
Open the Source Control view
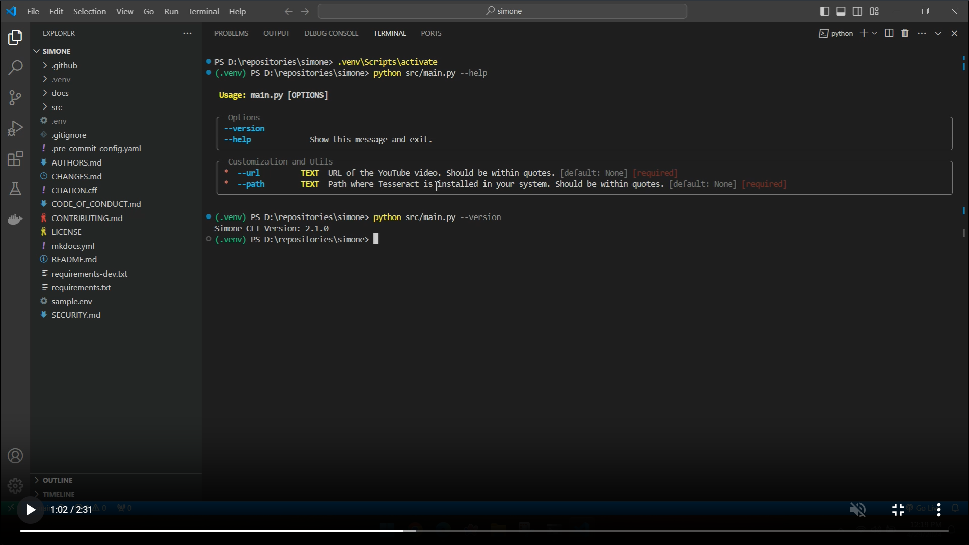click(15, 98)
